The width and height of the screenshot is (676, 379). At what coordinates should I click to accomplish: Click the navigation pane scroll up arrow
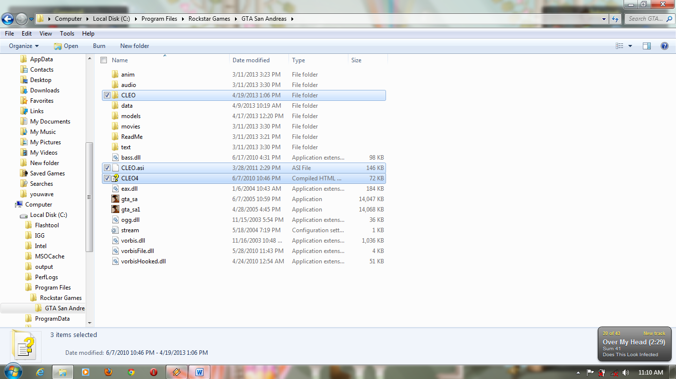pyautogui.click(x=90, y=59)
